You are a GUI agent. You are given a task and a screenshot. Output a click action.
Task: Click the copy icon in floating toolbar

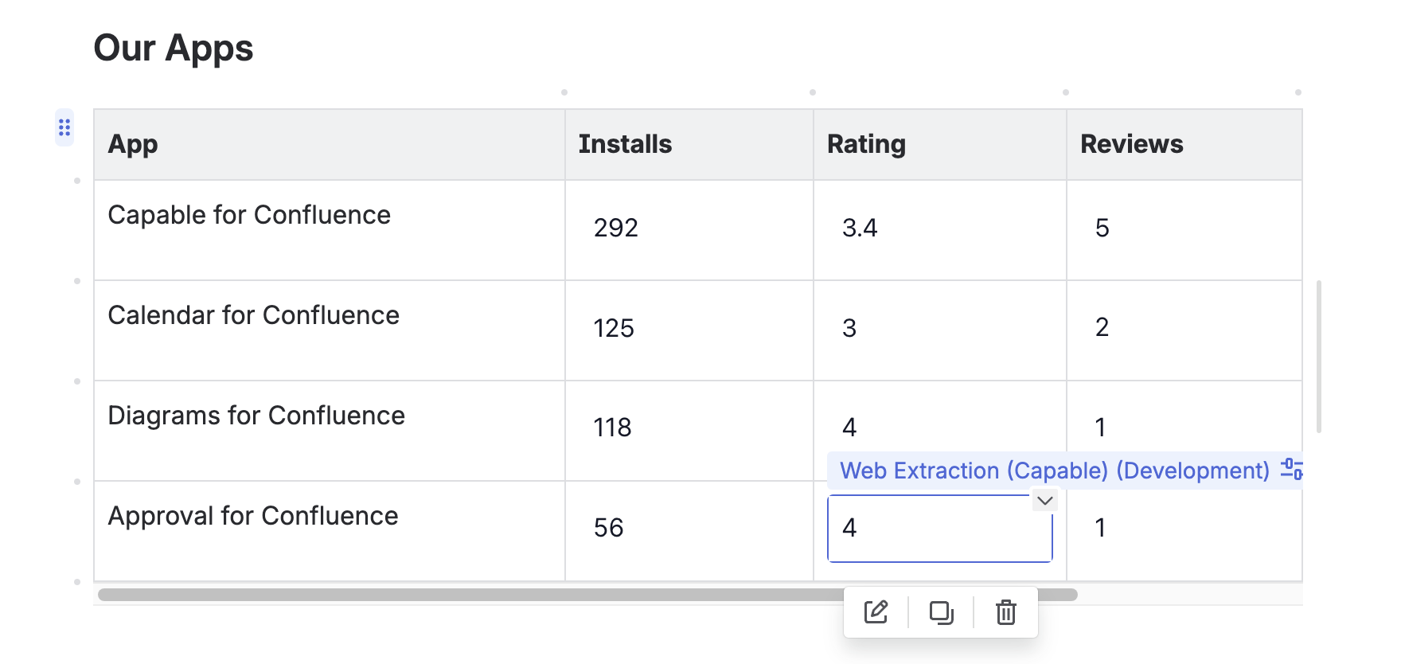(941, 612)
